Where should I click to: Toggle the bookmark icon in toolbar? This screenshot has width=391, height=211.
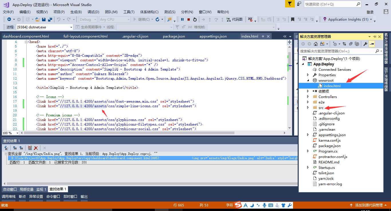click(293, 19)
